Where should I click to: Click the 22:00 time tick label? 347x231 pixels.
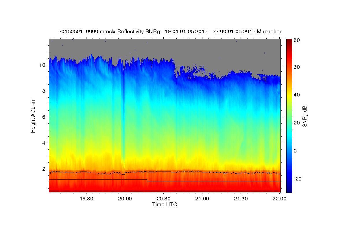pos(279,199)
